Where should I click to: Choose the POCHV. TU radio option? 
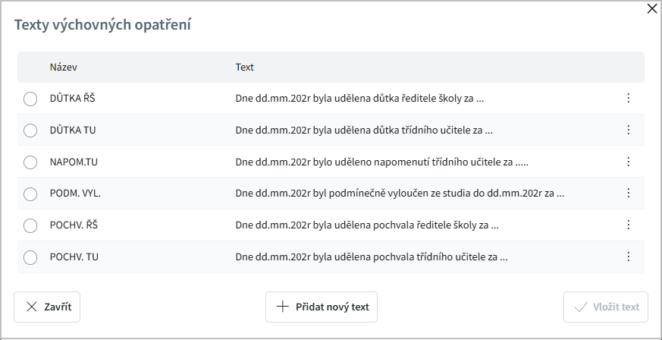30,257
